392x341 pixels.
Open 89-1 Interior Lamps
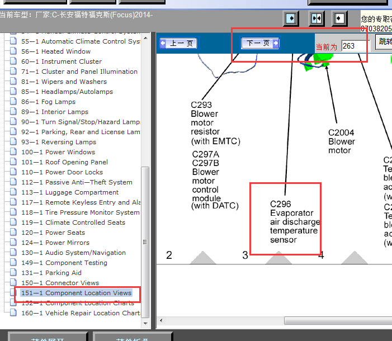pyautogui.click(x=55, y=112)
